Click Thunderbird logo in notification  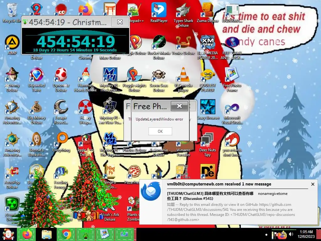click(x=151, y=191)
